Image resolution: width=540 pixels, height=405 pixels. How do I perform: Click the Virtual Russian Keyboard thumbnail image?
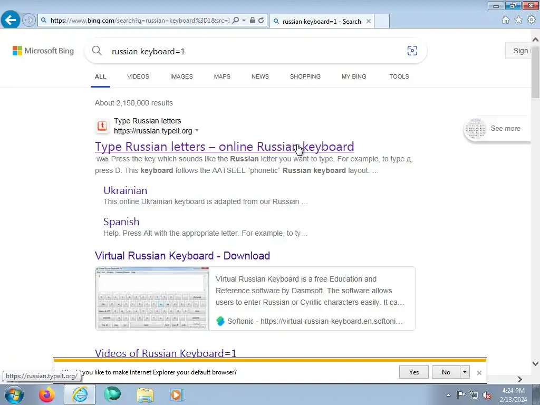[x=152, y=298]
